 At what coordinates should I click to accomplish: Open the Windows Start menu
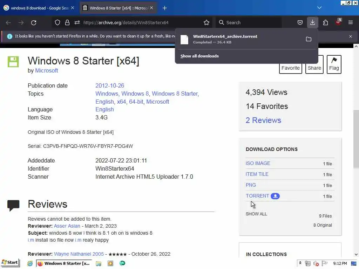10,263
